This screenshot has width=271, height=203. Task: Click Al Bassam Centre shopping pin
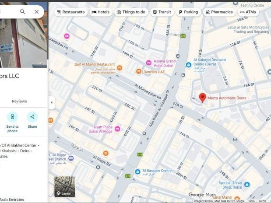coord(137,172)
